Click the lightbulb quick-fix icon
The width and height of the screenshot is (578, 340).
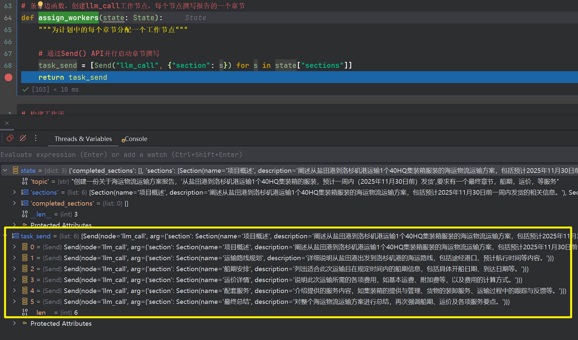coord(40,4)
